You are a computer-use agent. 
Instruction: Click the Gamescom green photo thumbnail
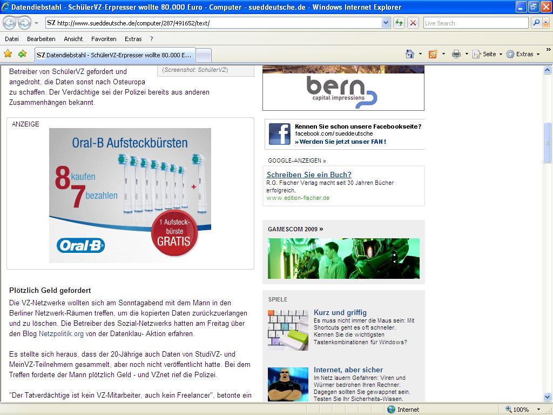coord(343,259)
